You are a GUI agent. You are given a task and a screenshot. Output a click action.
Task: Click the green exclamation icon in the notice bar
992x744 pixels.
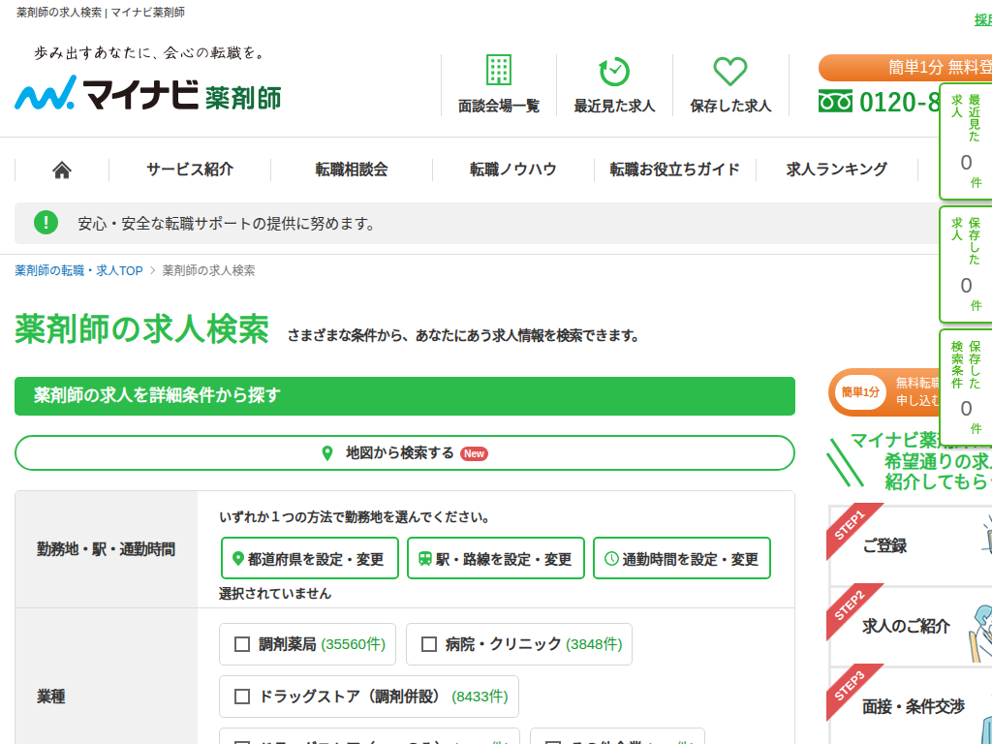[46, 222]
